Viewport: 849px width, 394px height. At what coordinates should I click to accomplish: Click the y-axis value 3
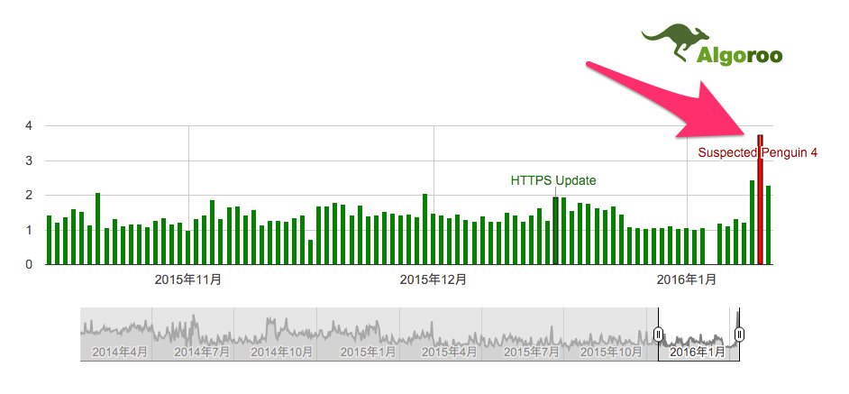coord(29,161)
